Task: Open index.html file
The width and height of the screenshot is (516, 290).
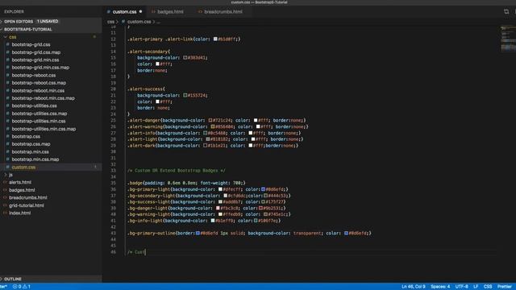Action: [x=19, y=213]
